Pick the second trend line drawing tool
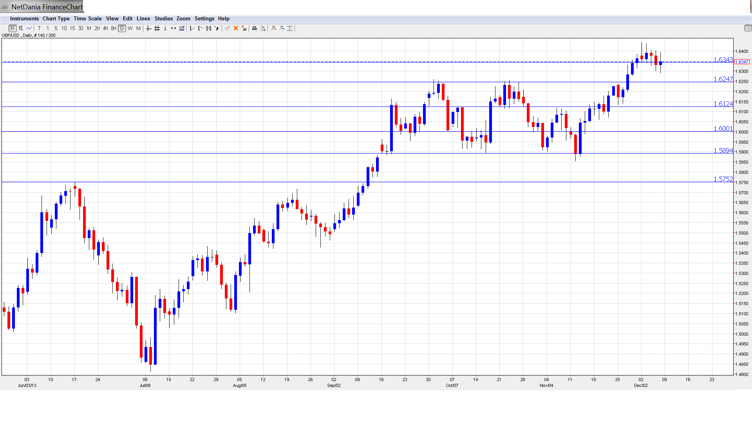Screen dimensions: 752x423 click(200, 28)
